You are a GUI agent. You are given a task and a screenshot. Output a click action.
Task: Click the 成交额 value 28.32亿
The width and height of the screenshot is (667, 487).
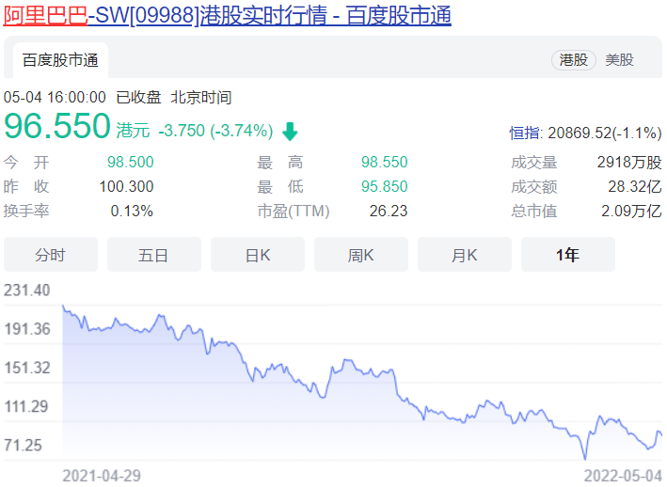pos(635,186)
